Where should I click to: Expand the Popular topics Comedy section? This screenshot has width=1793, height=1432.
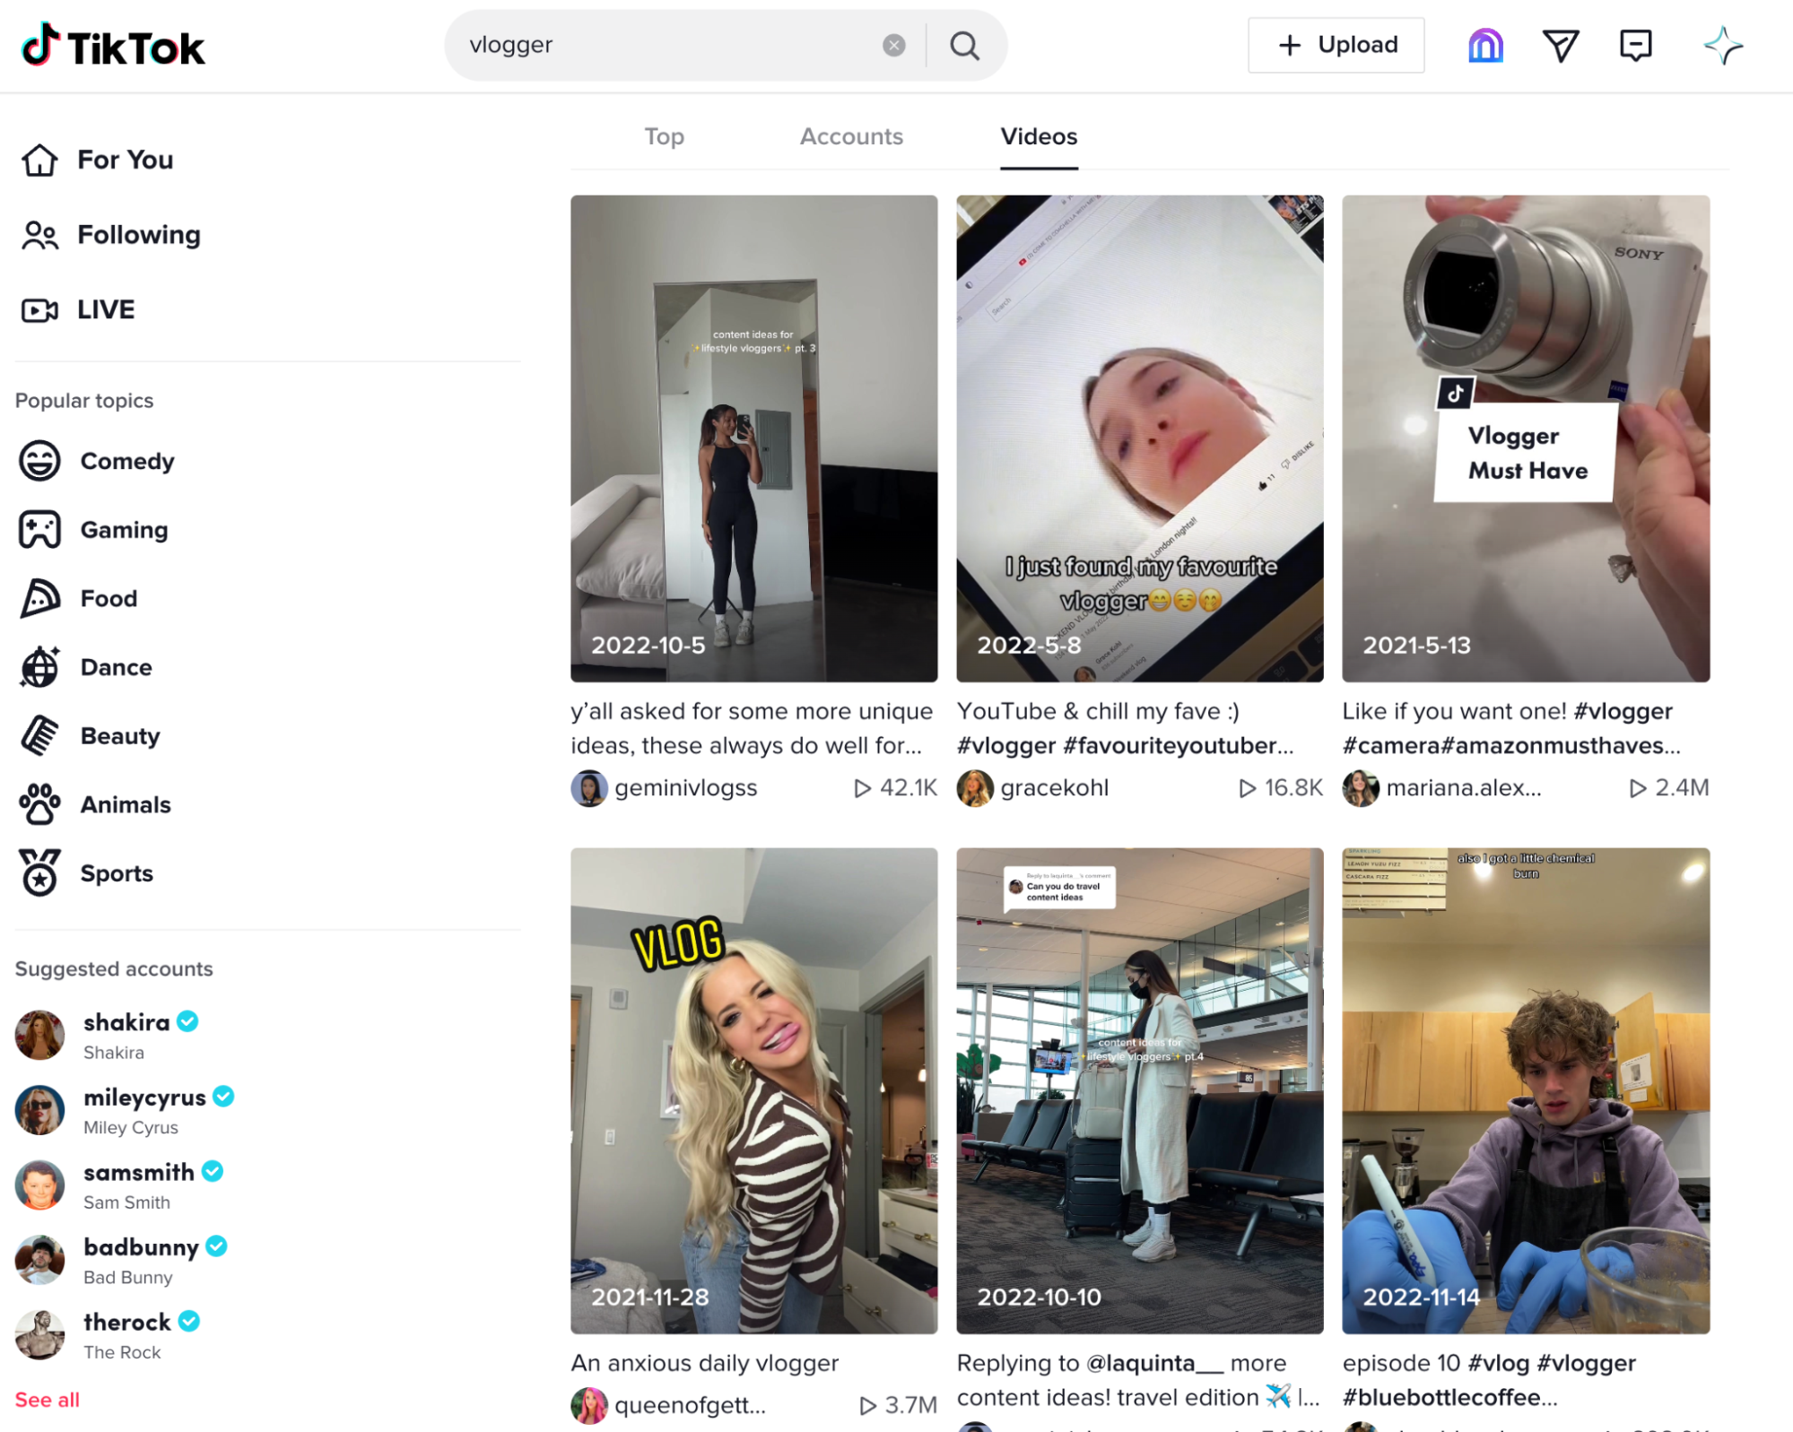[127, 460]
